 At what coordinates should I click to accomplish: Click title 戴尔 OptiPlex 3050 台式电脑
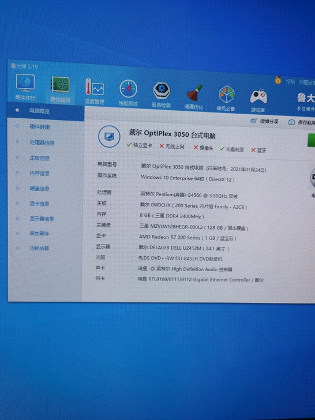172,134
